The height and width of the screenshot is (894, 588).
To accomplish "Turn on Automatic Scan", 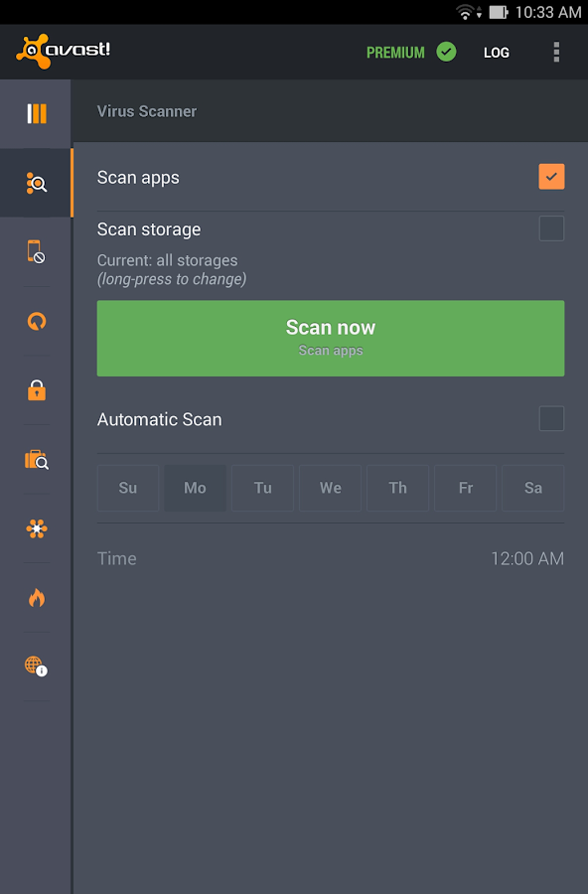I will 551,418.
